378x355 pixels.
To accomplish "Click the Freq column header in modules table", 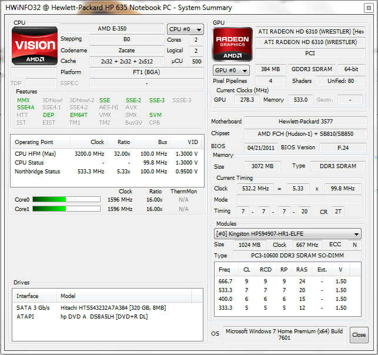I will tap(226, 269).
